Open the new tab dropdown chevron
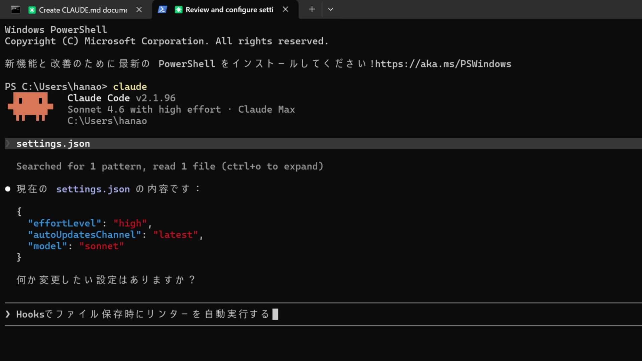Image resolution: width=642 pixels, height=361 pixels. click(331, 10)
